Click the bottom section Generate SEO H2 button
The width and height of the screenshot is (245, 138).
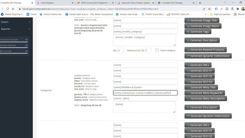(199, 136)
